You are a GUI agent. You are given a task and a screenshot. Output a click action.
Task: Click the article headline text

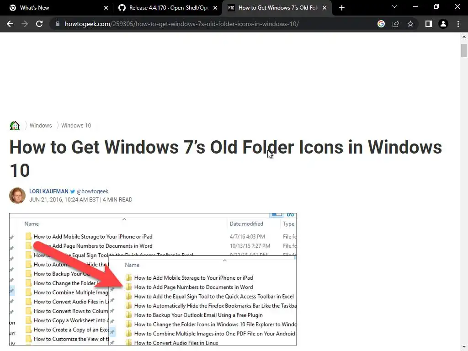pos(226,159)
